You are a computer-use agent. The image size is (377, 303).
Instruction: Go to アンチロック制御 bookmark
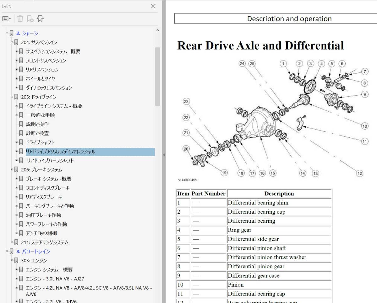coord(41,233)
